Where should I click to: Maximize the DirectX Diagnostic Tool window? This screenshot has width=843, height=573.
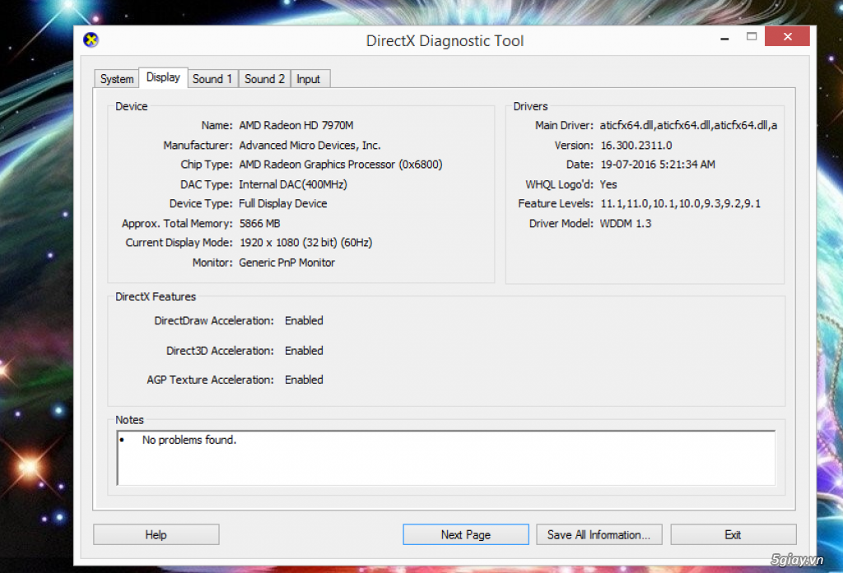(x=751, y=37)
